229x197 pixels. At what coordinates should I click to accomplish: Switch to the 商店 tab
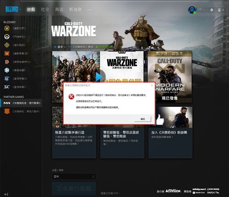pos(59,10)
